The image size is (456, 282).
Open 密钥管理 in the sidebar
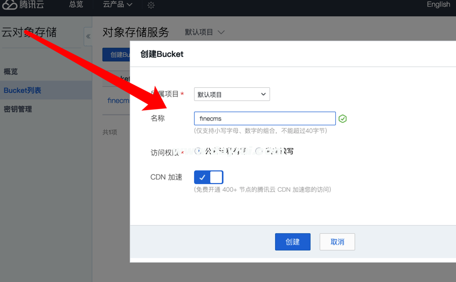18,109
